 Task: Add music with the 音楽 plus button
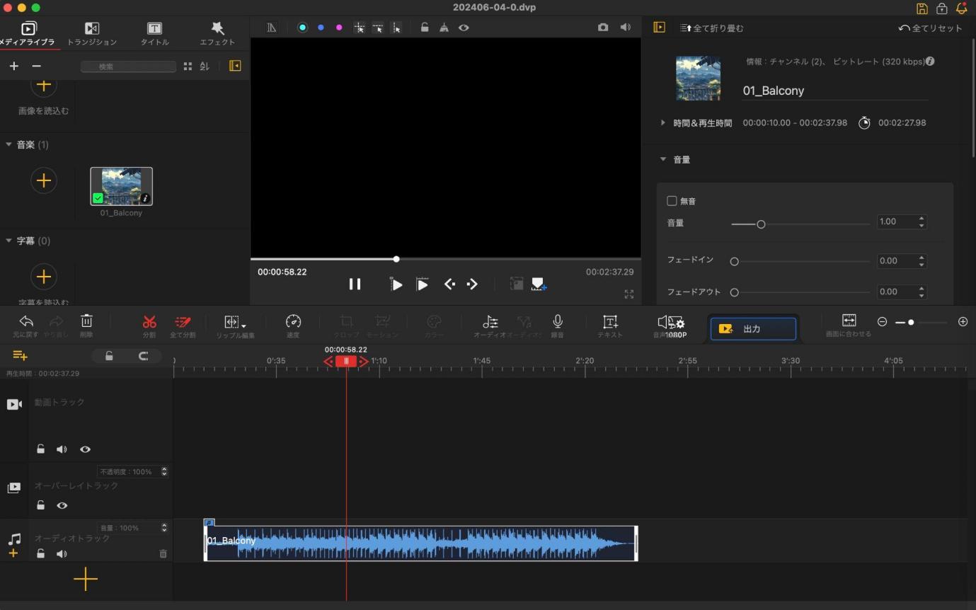click(44, 180)
